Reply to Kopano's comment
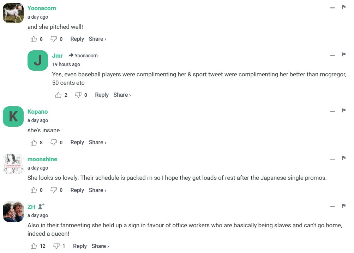The height and width of the screenshot is (253, 354). (x=77, y=143)
